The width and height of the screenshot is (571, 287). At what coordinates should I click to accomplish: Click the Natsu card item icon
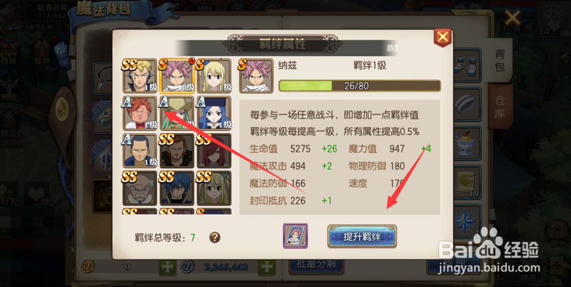[x=295, y=236]
